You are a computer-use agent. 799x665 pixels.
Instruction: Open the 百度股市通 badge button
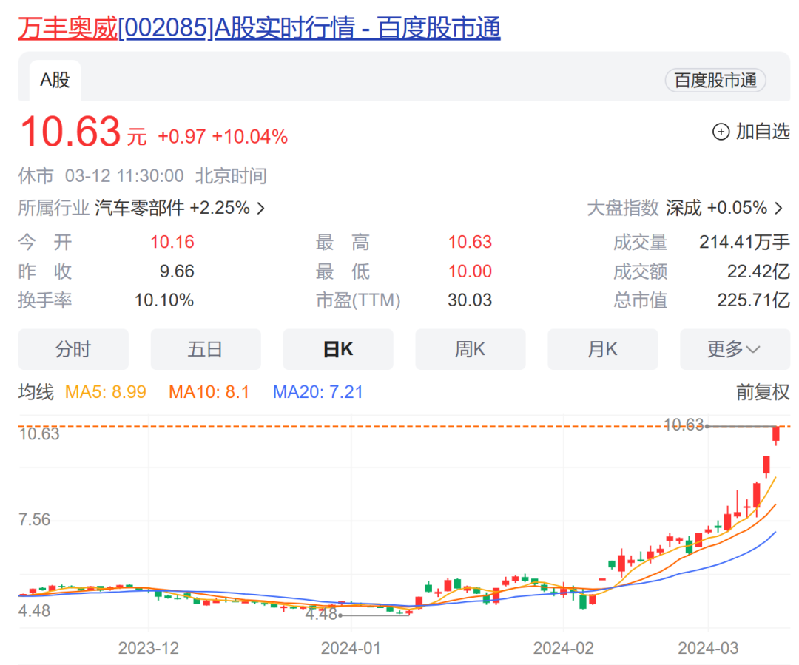coord(715,81)
